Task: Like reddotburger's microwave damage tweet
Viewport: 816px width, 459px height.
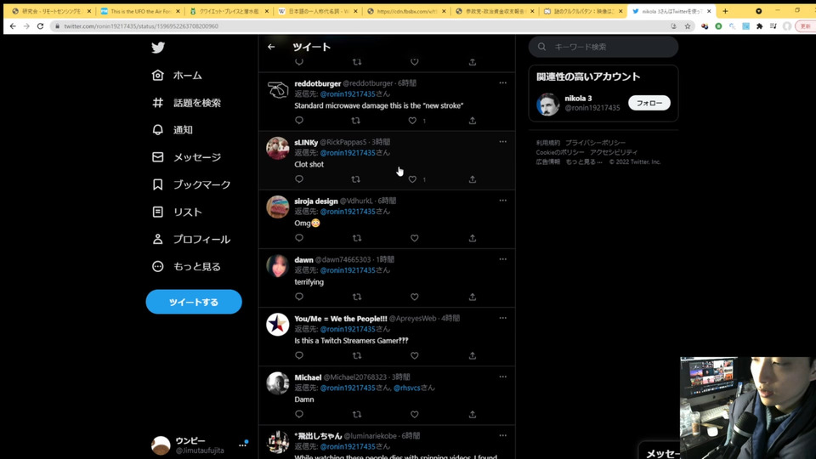Action: pyautogui.click(x=412, y=121)
